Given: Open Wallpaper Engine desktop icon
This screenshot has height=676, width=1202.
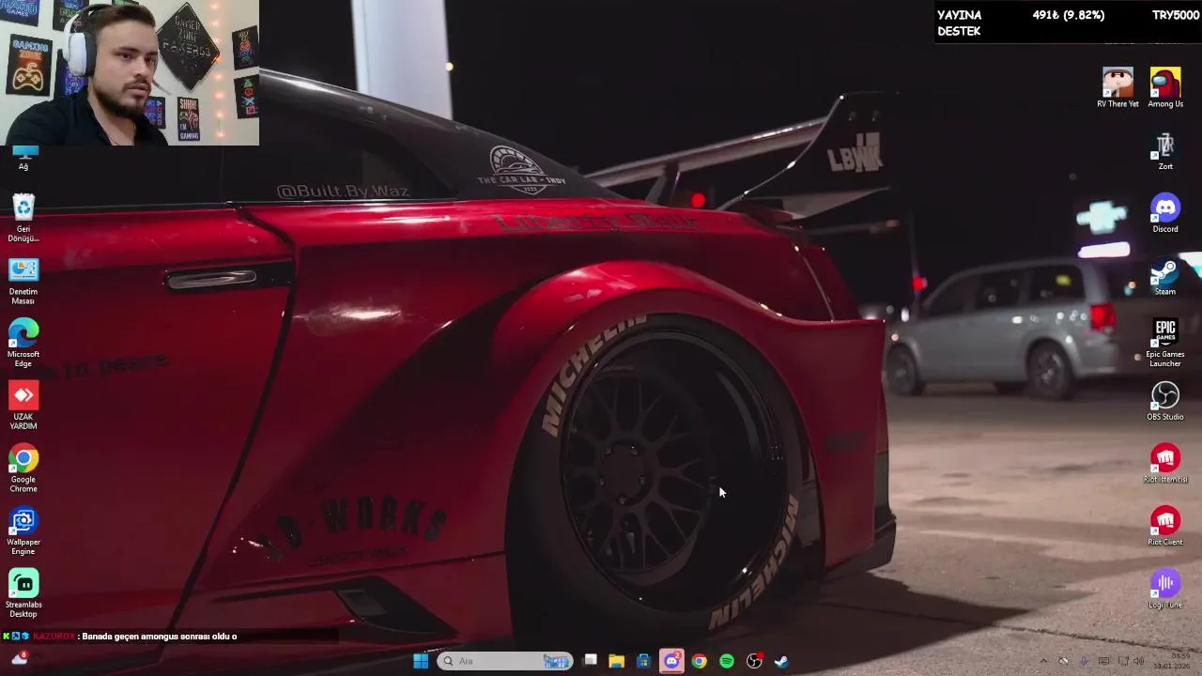Looking at the screenshot, I should click(23, 530).
